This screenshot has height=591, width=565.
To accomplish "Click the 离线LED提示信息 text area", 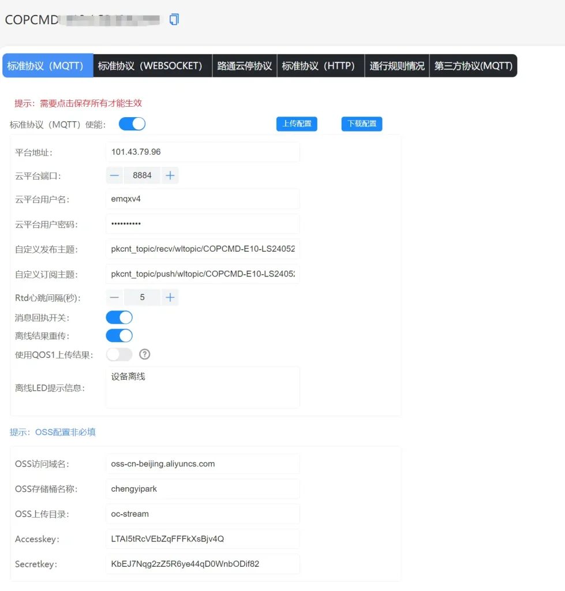I will [x=202, y=387].
